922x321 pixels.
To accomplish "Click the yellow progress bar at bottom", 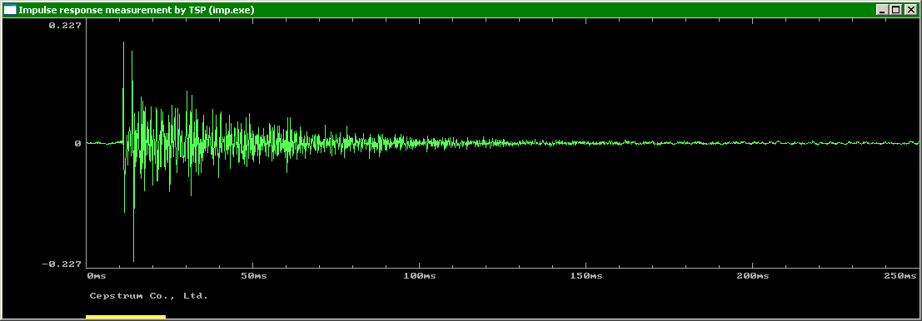I will 126,317.
